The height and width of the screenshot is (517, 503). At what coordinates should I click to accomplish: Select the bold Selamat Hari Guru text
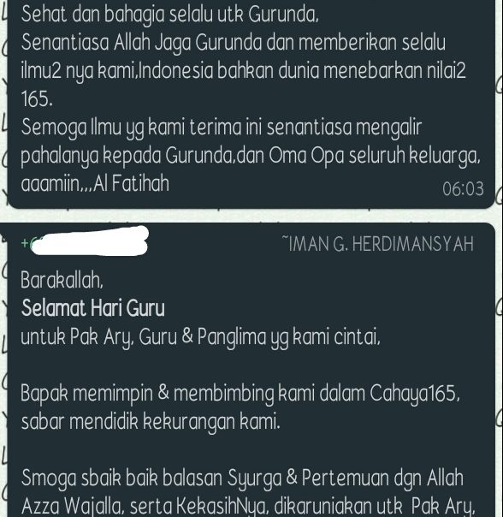point(92,308)
